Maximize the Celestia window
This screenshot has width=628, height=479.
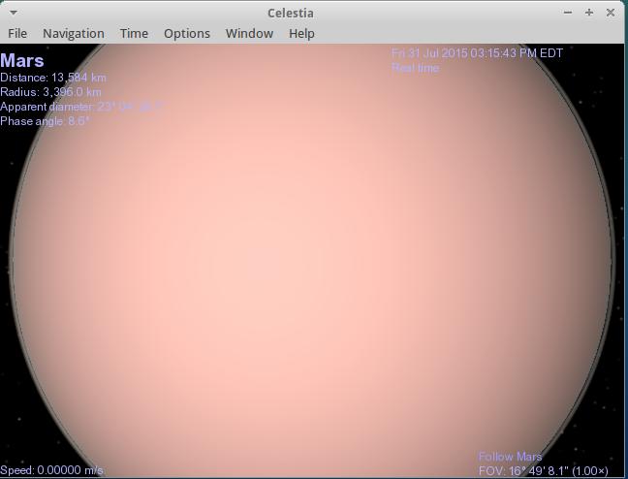click(589, 13)
